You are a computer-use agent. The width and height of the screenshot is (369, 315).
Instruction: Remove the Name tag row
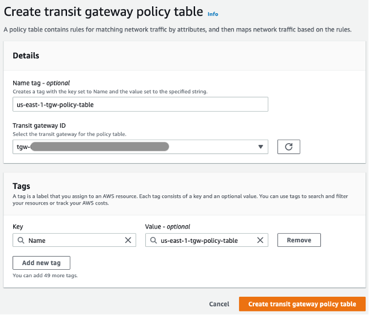pos(299,241)
